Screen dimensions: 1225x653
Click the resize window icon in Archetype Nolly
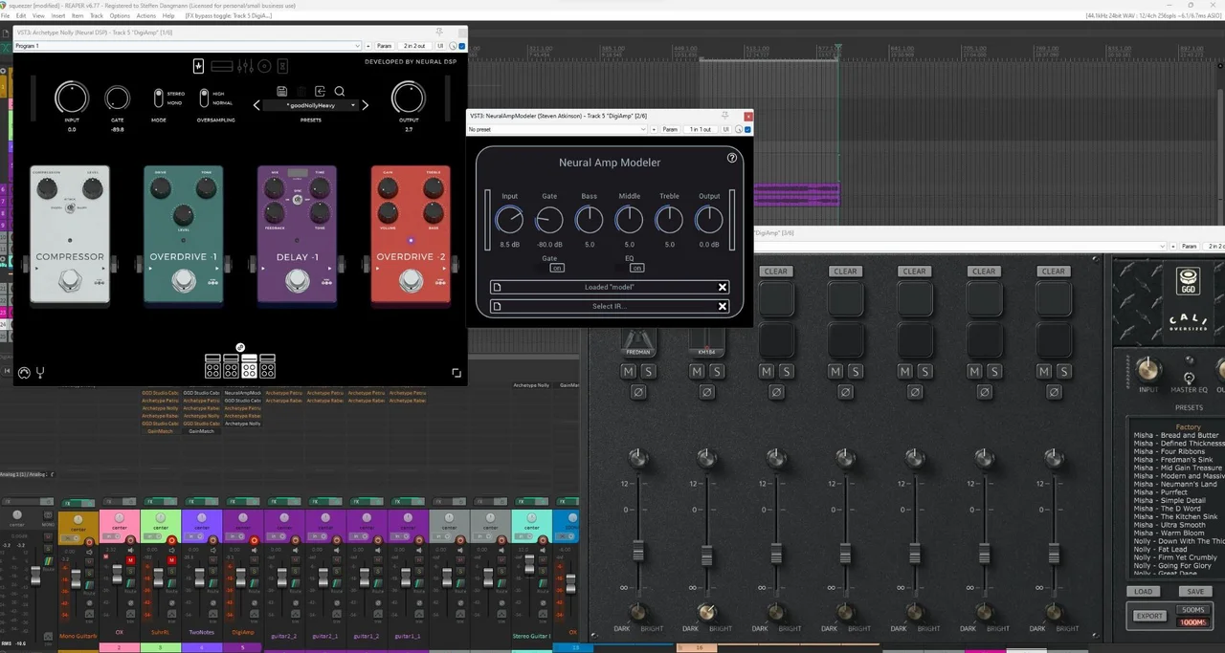pos(457,373)
